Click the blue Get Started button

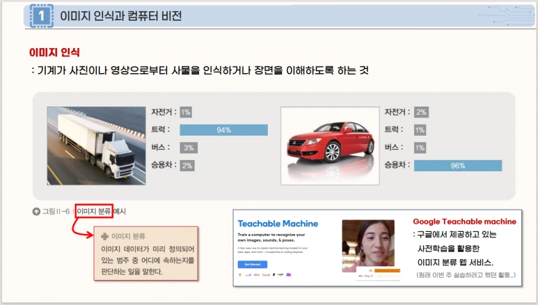click(x=253, y=265)
